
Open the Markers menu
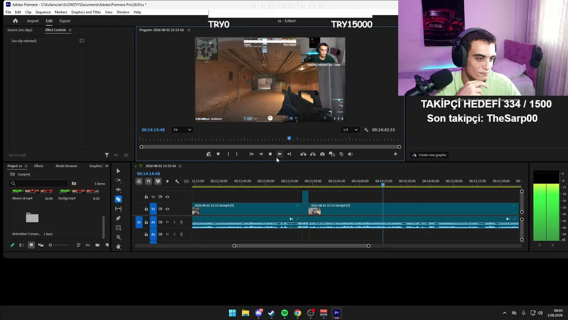click(61, 12)
